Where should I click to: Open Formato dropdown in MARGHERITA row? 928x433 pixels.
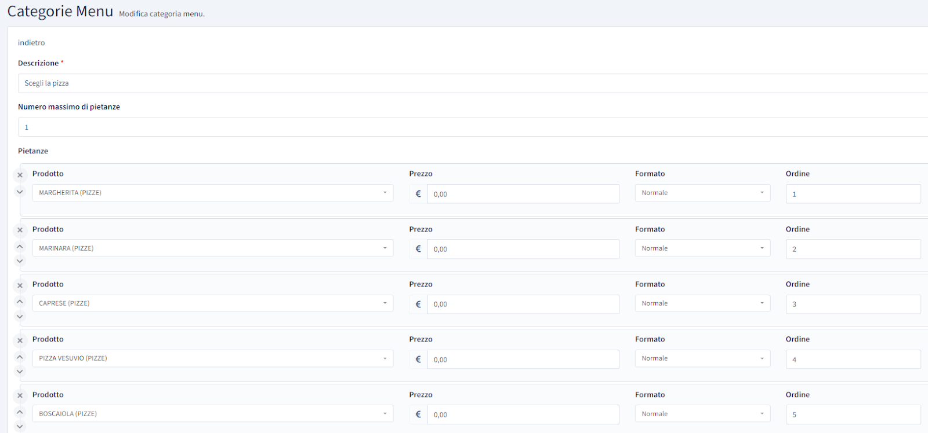(702, 193)
